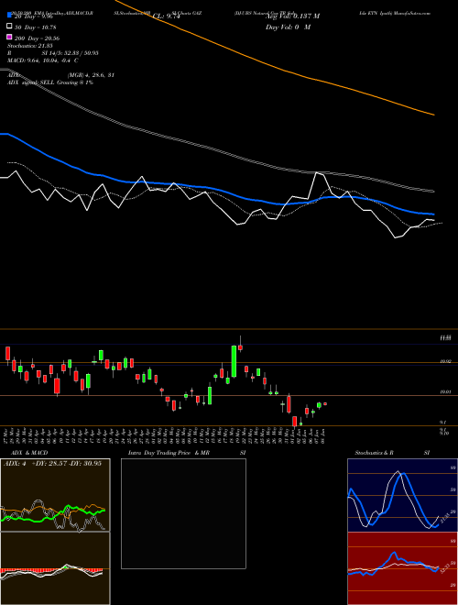The image size is (458, 605).
Task: Click the empty intraday trading price chart box
Action: tap(183, 513)
